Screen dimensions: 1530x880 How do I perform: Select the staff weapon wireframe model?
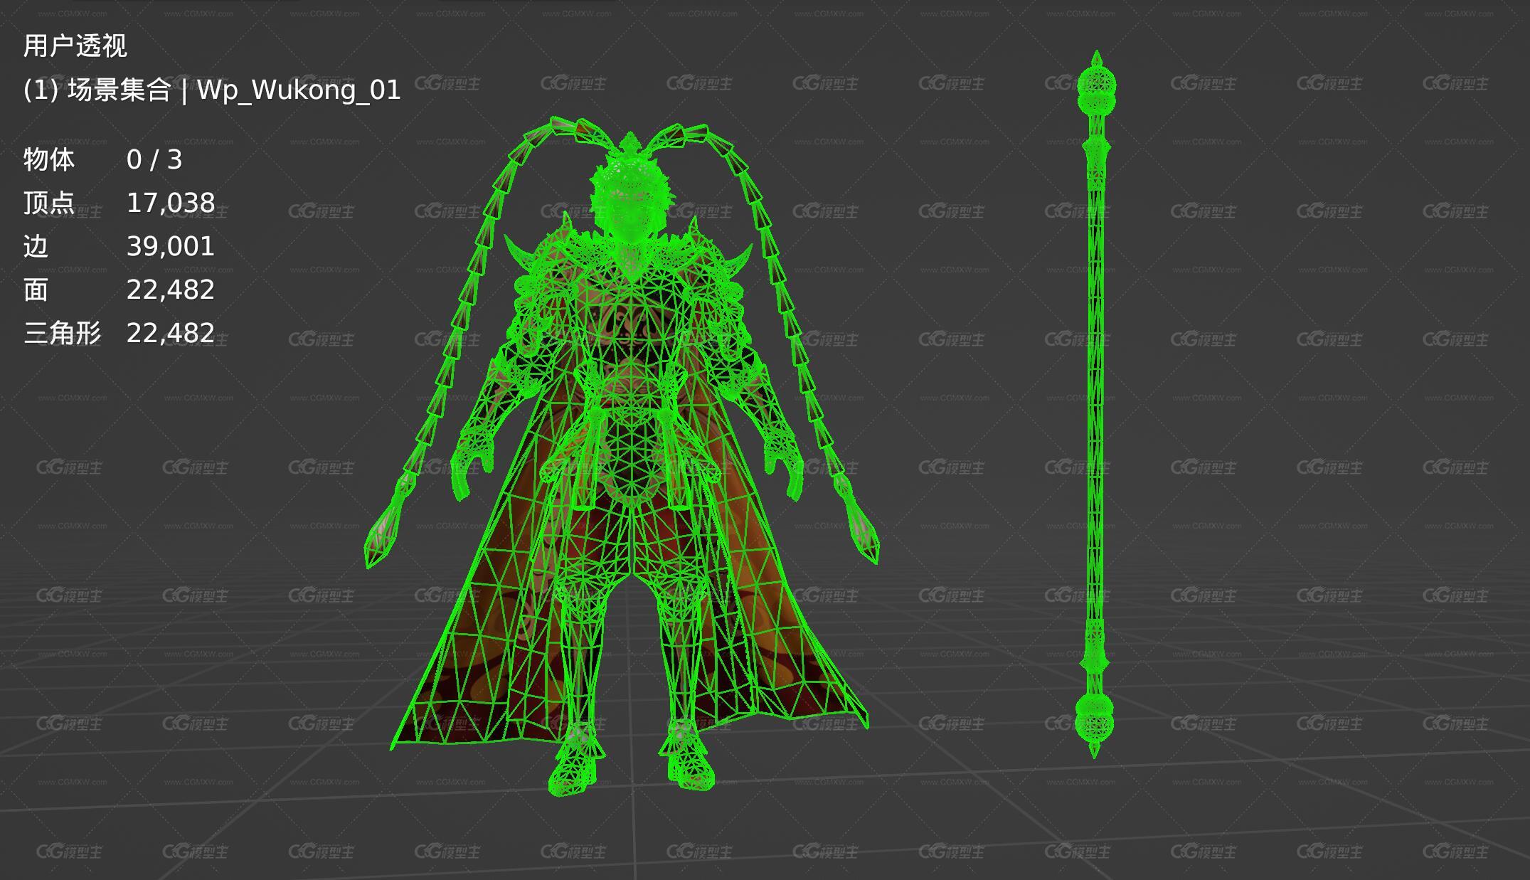point(1095,404)
